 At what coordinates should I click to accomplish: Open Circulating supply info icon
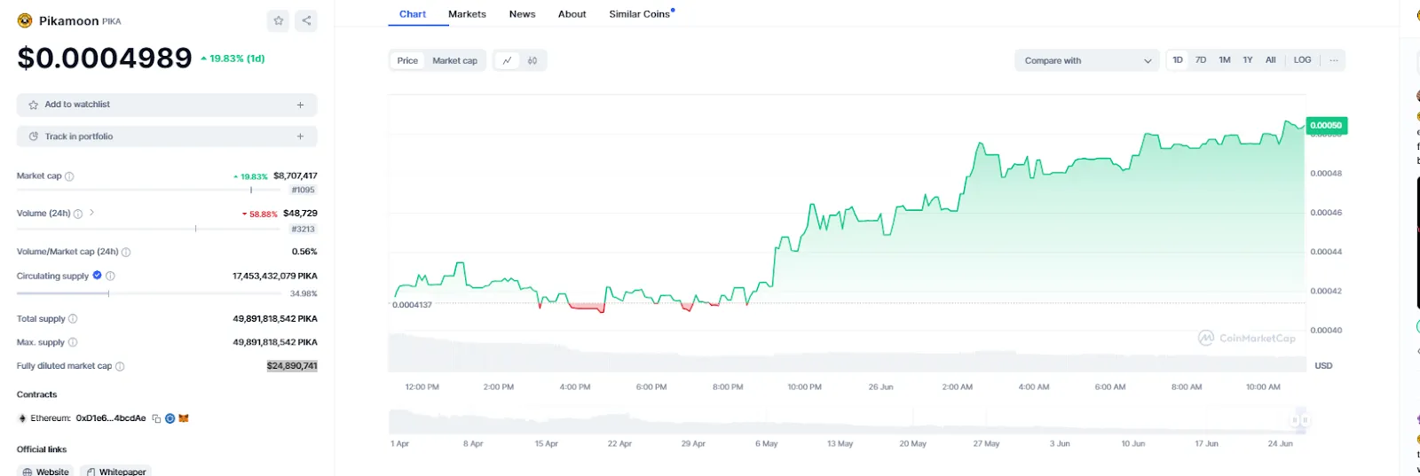(x=110, y=276)
